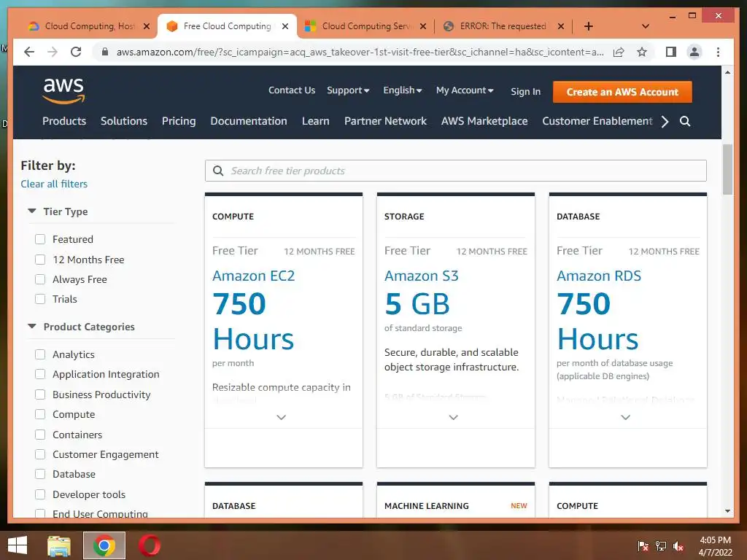Click the Contact Us link
Screen dimensions: 747x560
click(292, 90)
